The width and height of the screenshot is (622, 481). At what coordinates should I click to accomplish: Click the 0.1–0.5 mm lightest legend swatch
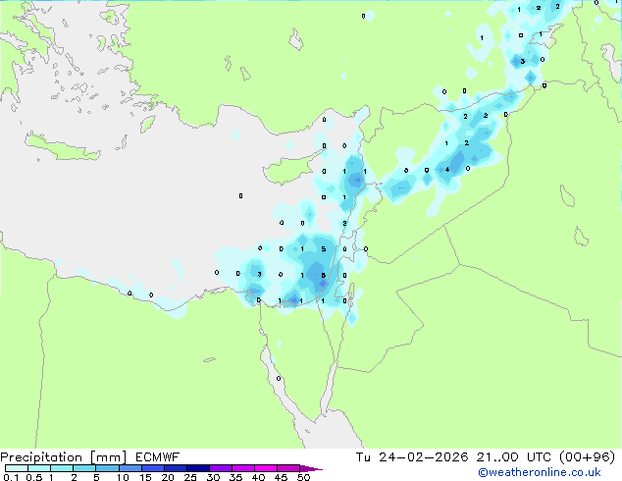[17, 468]
